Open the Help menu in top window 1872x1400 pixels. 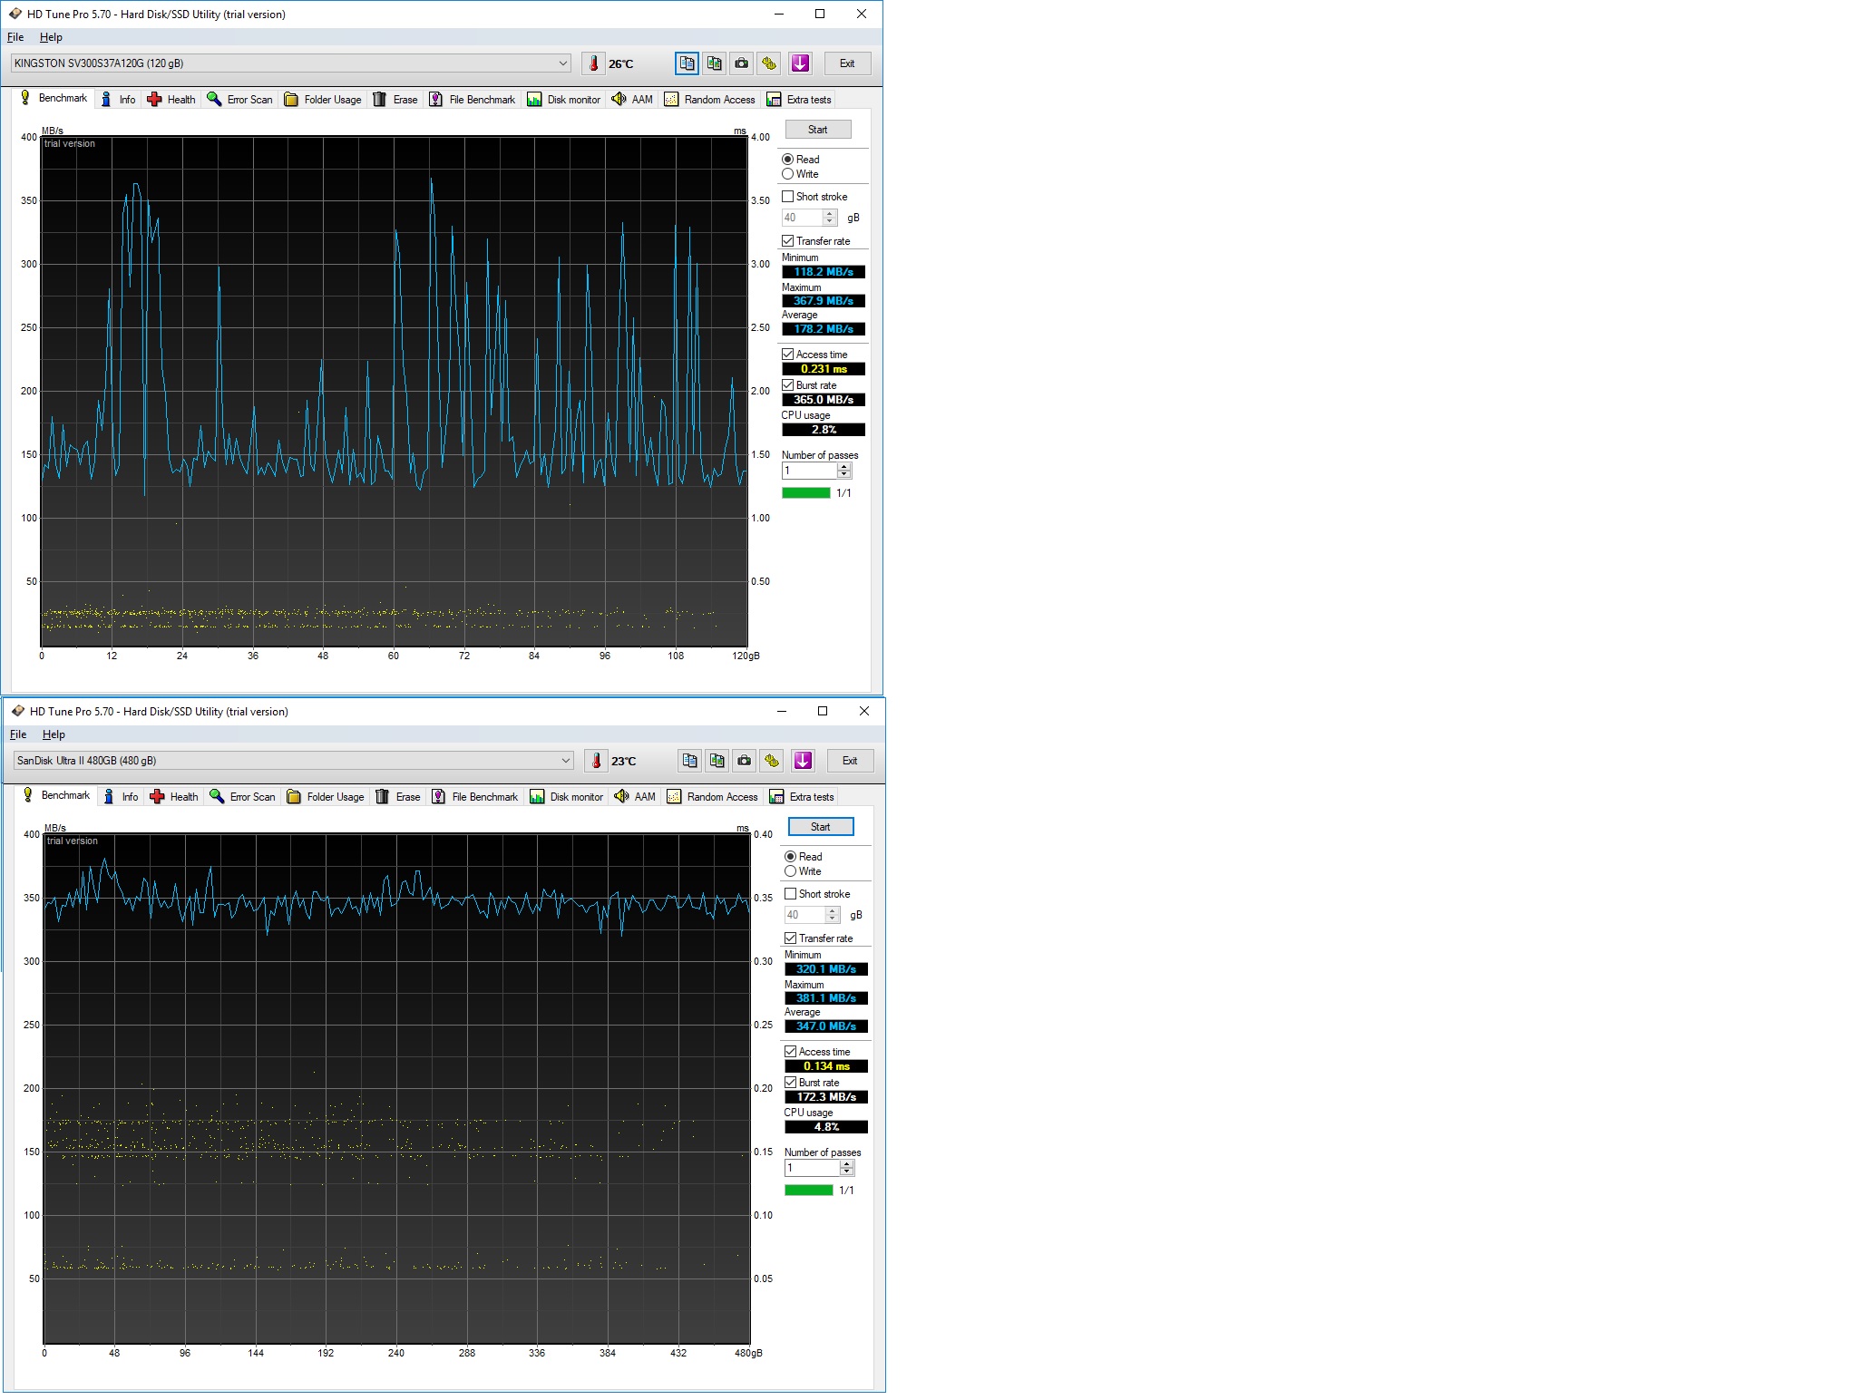[x=51, y=37]
